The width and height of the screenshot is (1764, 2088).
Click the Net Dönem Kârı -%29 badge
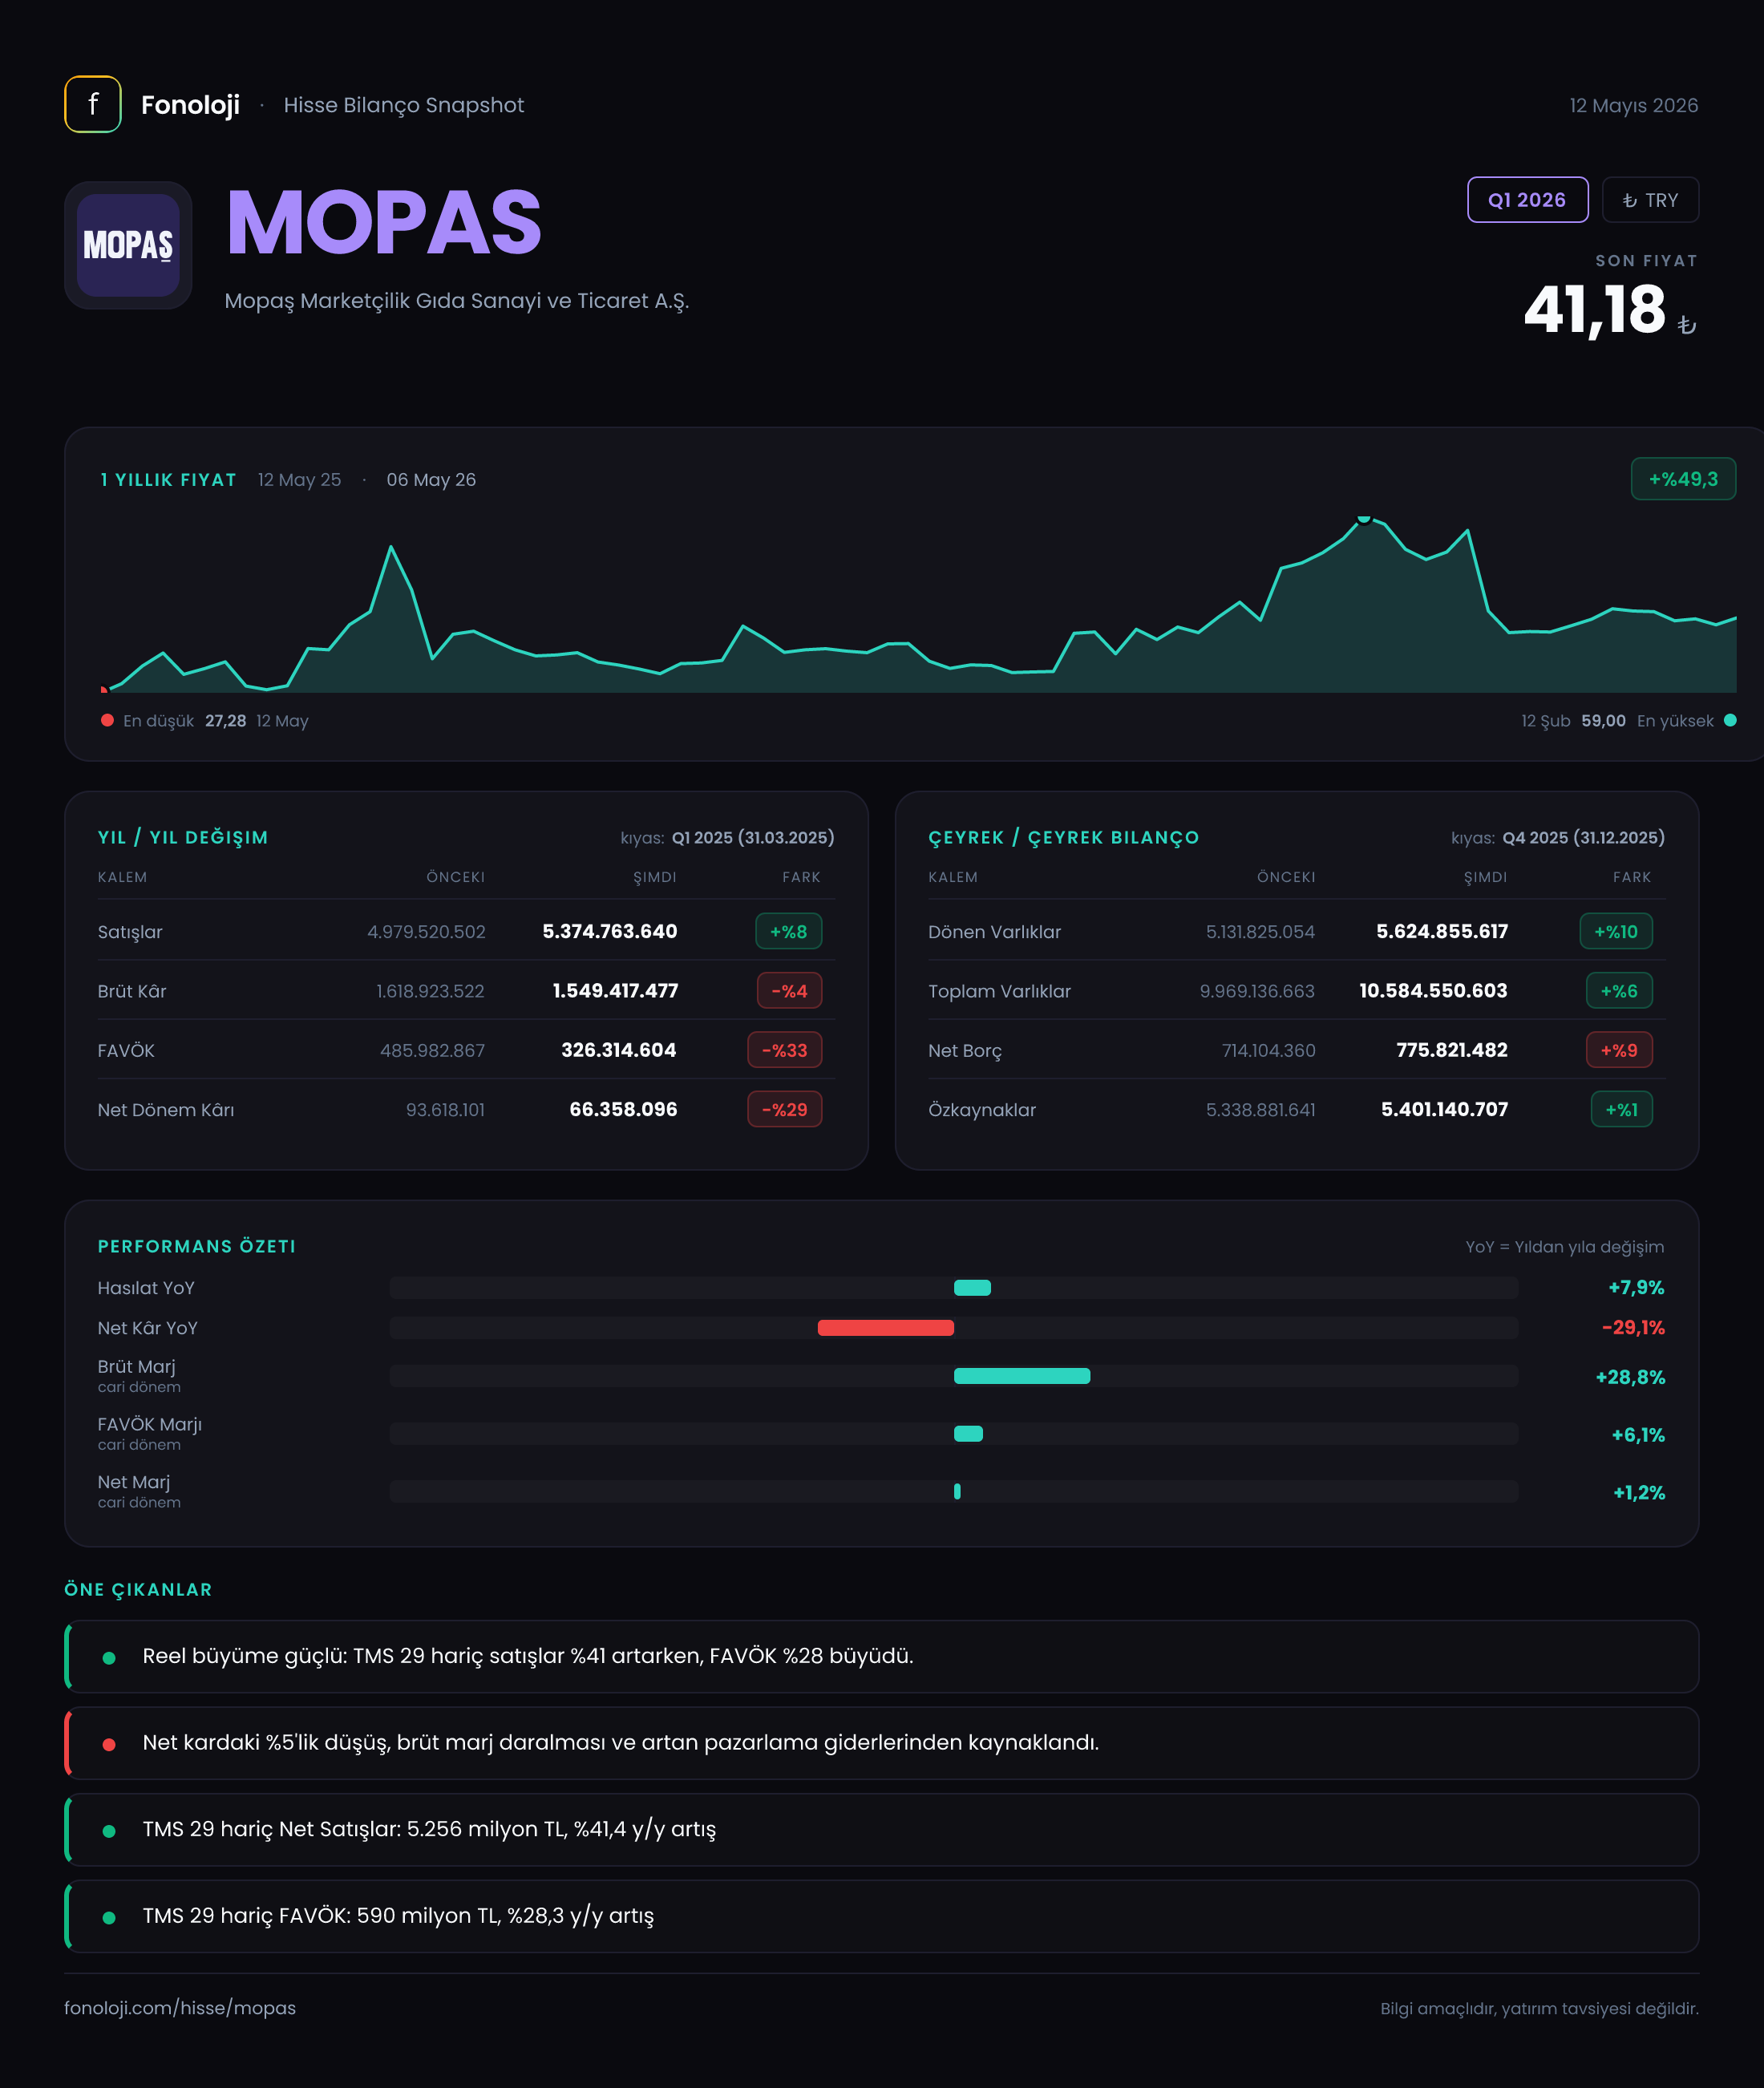pos(784,1109)
